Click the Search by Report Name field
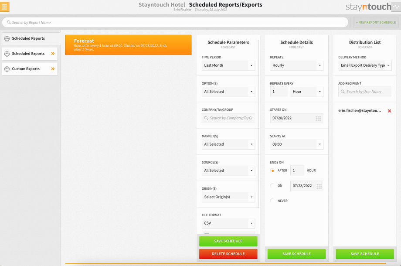 (x=175, y=23)
